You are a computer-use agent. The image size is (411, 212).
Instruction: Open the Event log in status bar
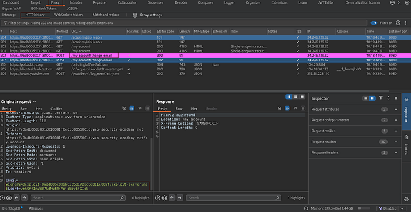(x=11, y=208)
